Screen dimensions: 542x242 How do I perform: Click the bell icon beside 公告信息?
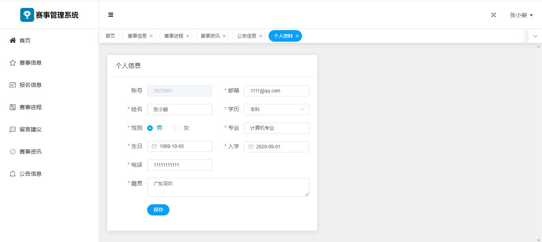click(13, 174)
